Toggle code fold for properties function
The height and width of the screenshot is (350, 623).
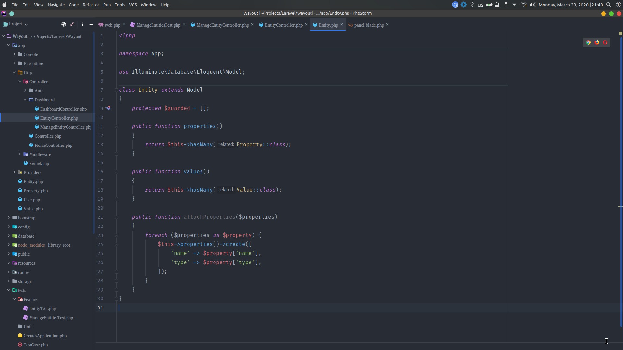pyautogui.click(x=116, y=126)
